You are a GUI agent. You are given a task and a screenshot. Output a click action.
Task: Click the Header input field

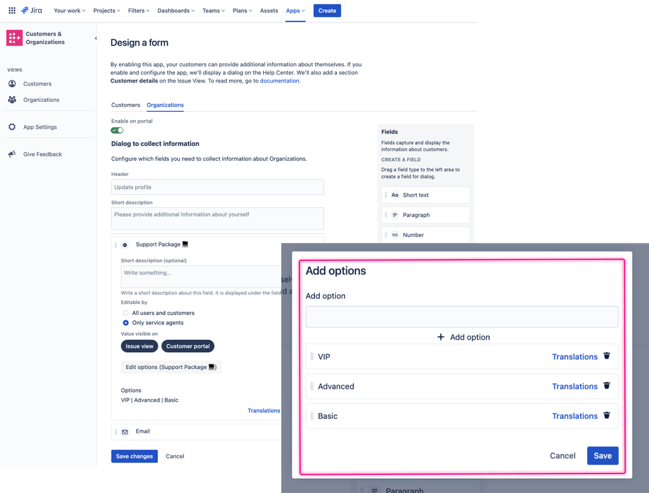tap(218, 187)
